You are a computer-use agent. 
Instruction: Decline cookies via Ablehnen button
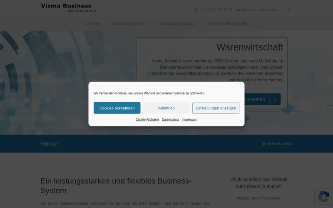coord(166,108)
